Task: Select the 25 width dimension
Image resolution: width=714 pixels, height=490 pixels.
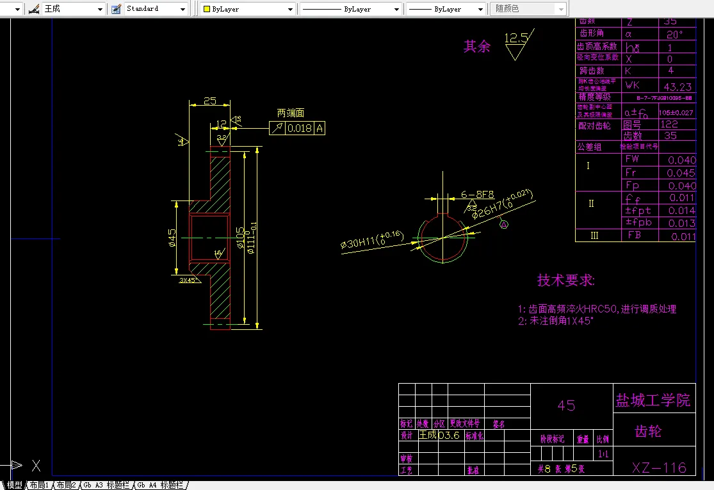Action: point(210,101)
